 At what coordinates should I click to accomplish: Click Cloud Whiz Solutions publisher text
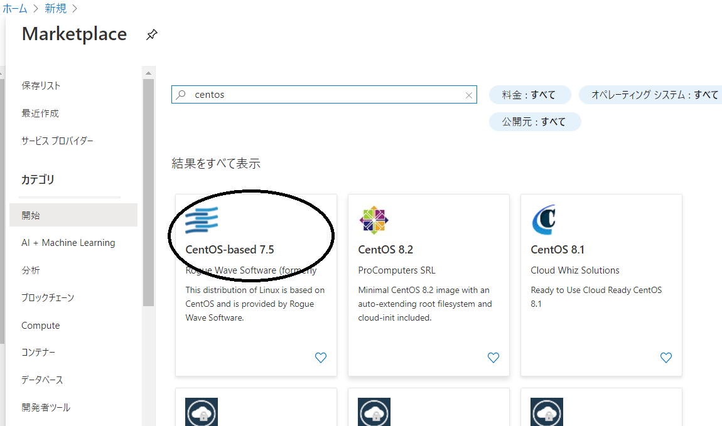click(x=574, y=270)
